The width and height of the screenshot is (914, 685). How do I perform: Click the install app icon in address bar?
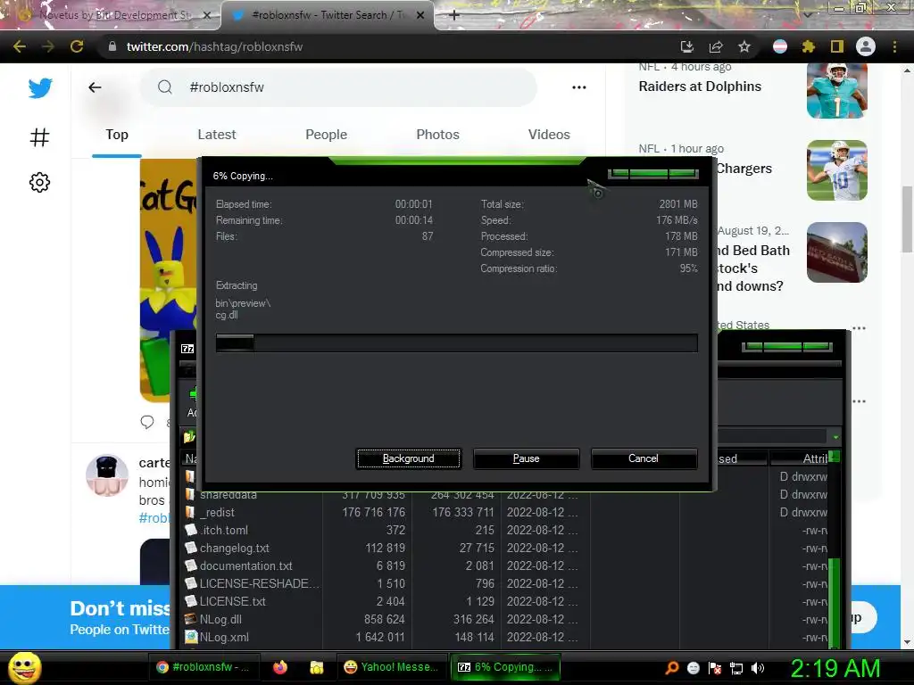pos(687,46)
